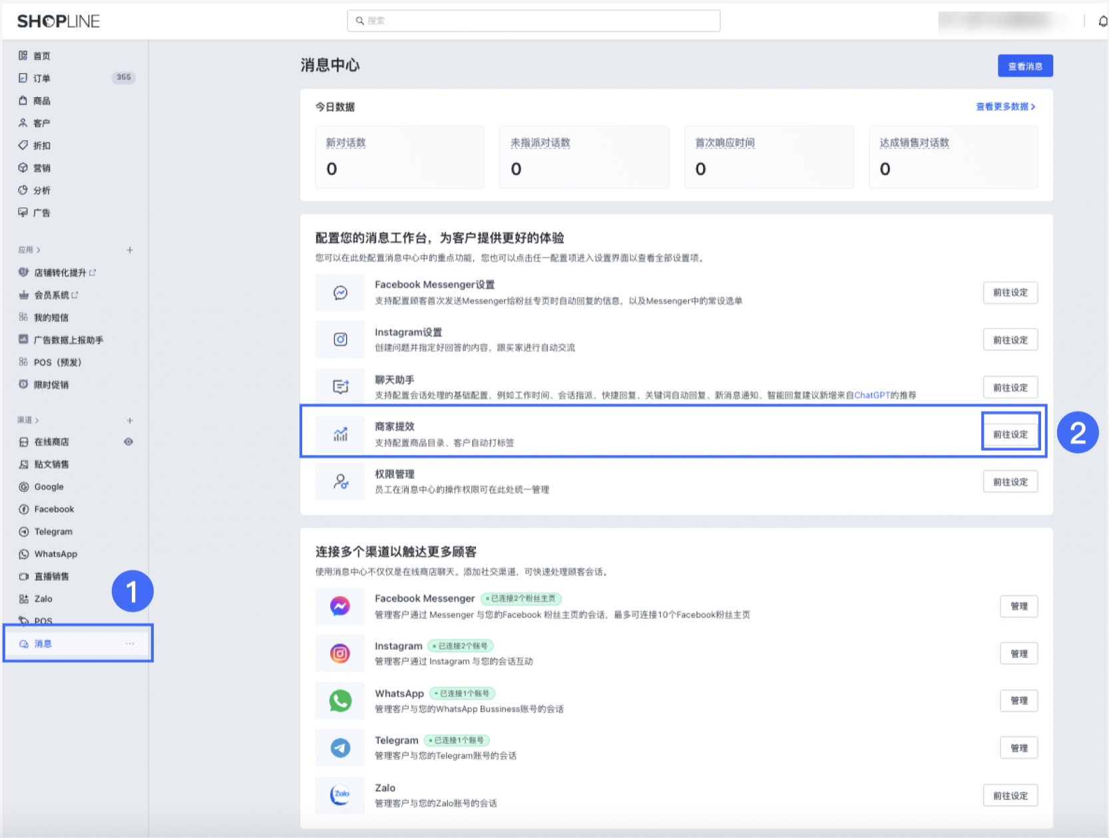Click the Facebook Messenger settings icon

click(340, 293)
